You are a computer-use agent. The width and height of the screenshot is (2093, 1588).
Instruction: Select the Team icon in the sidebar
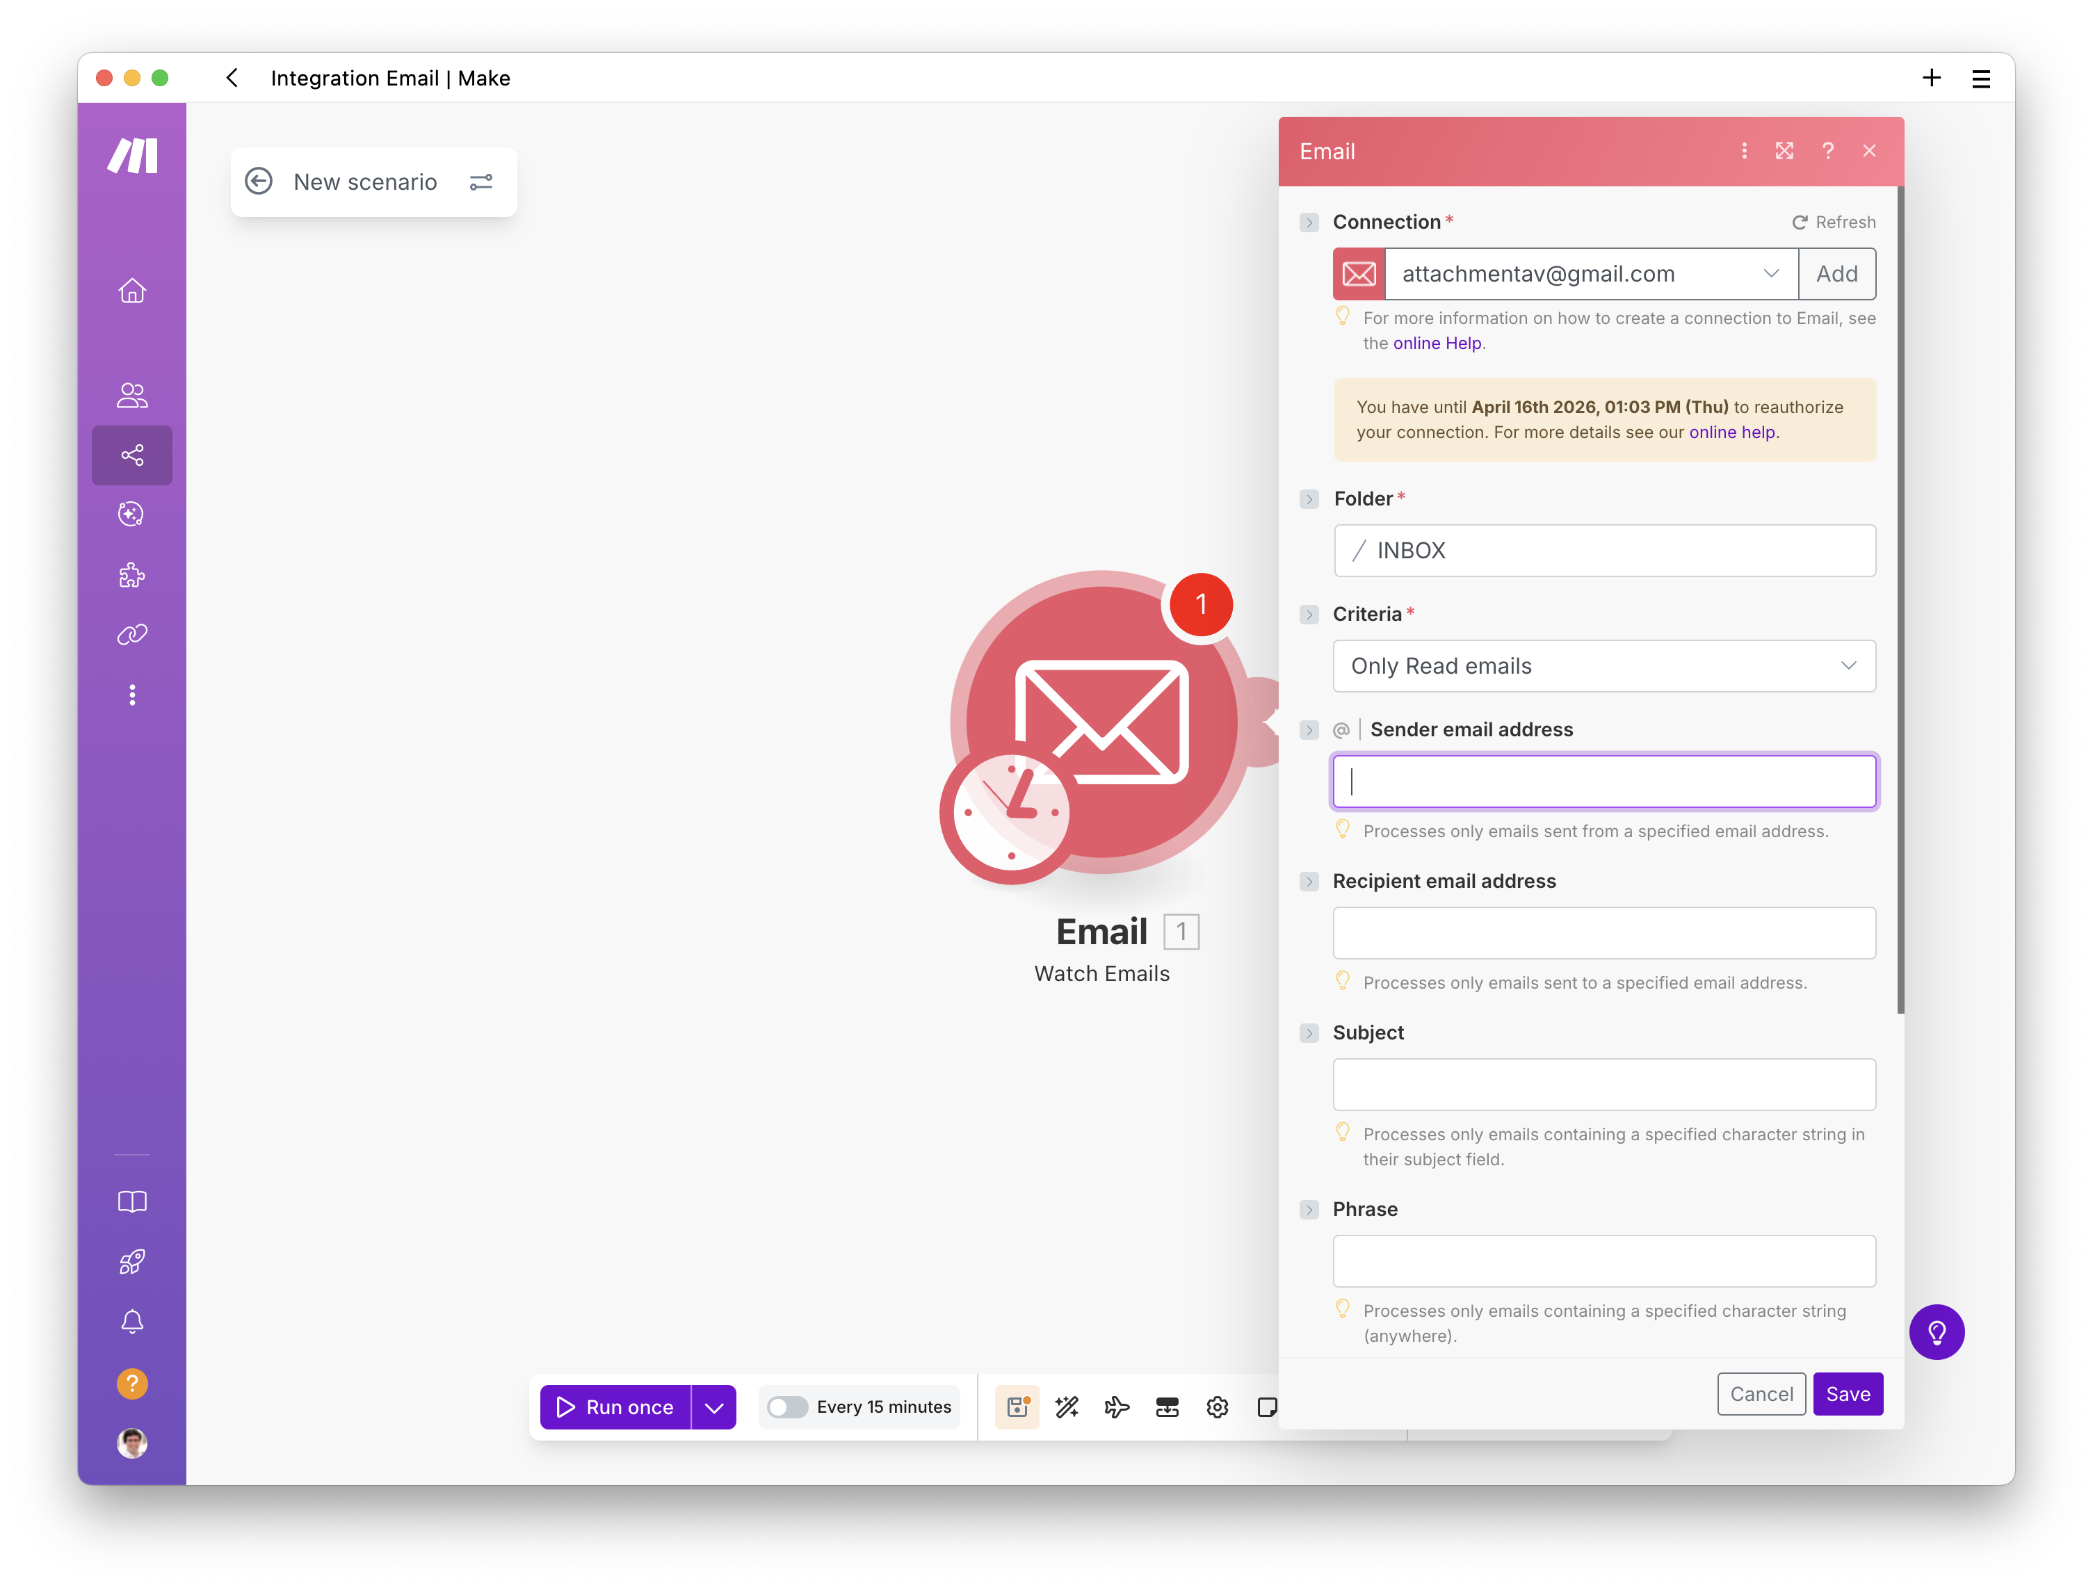[x=131, y=395]
